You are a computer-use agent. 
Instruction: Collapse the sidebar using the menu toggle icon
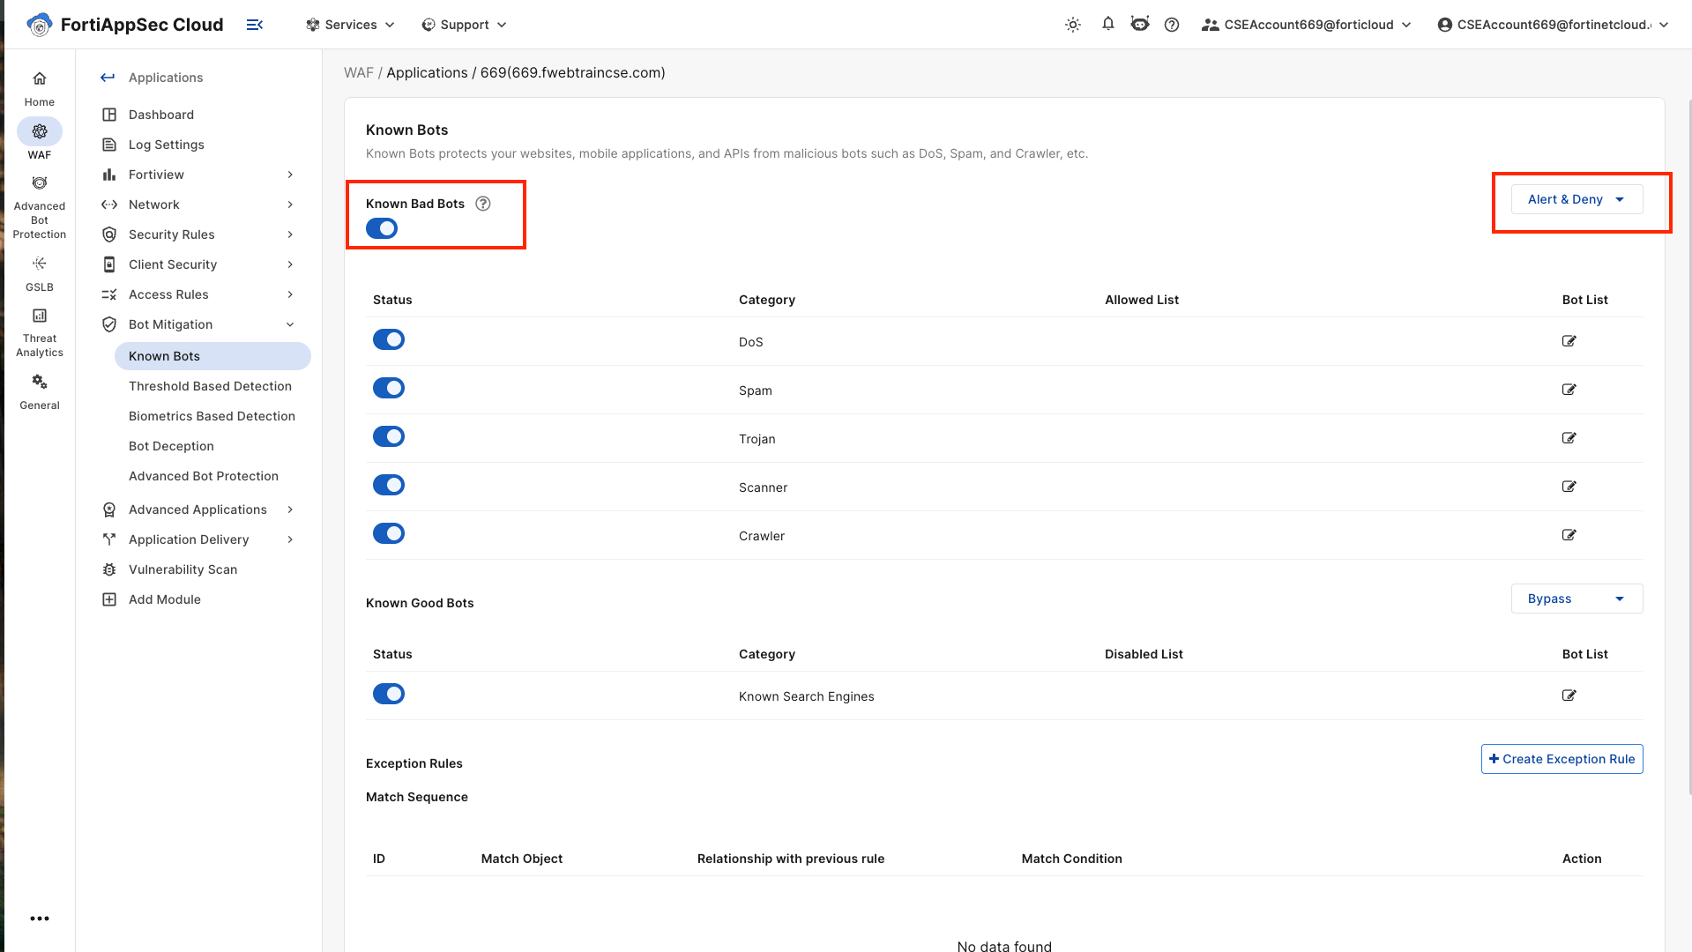pyautogui.click(x=255, y=25)
